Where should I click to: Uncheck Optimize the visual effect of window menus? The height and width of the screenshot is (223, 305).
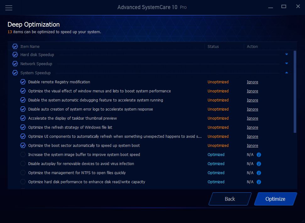click(x=23, y=91)
